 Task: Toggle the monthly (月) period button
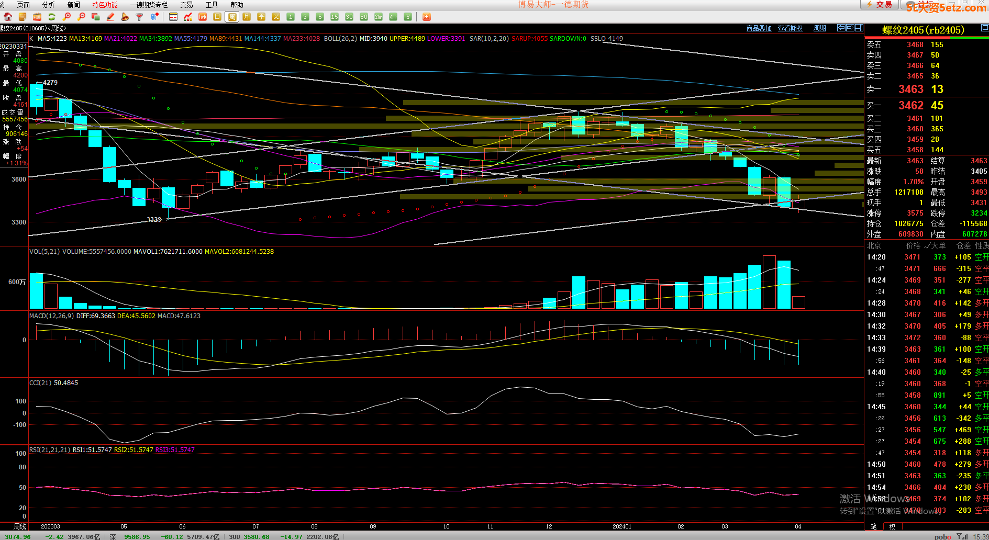pyautogui.click(x=247, y=17)
